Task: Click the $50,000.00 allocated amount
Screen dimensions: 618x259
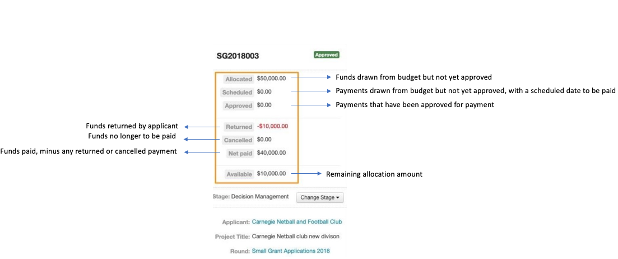Action: click(x=271, y=79)
